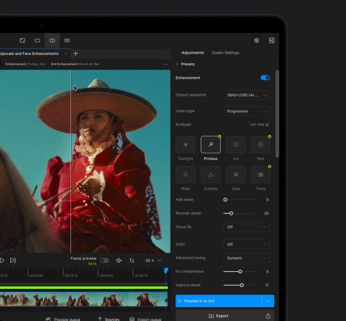The image size is (346, 321).
Task: Toggle the Enhancement switch off
Action: click(x=265, y=78)
